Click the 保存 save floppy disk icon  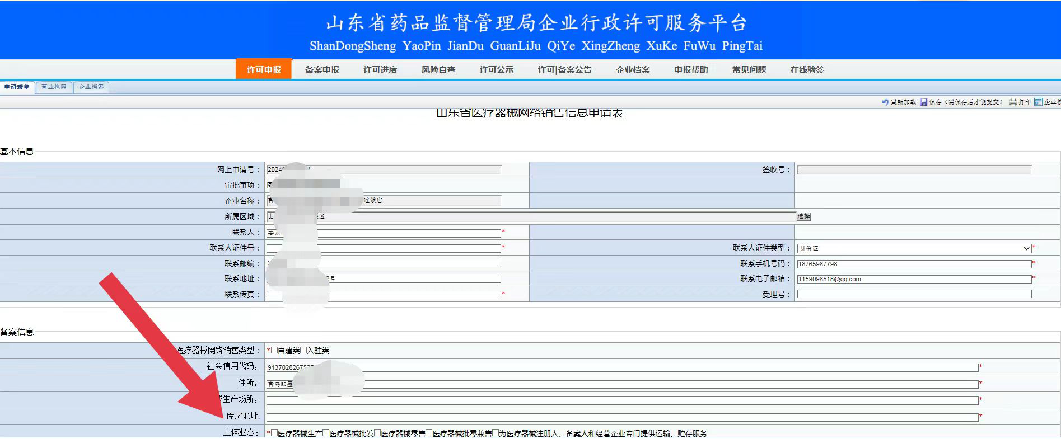point(923,102)
